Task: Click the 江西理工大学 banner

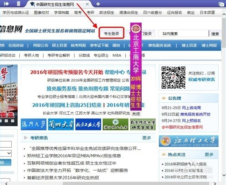Action: click(x=189, y=141)
